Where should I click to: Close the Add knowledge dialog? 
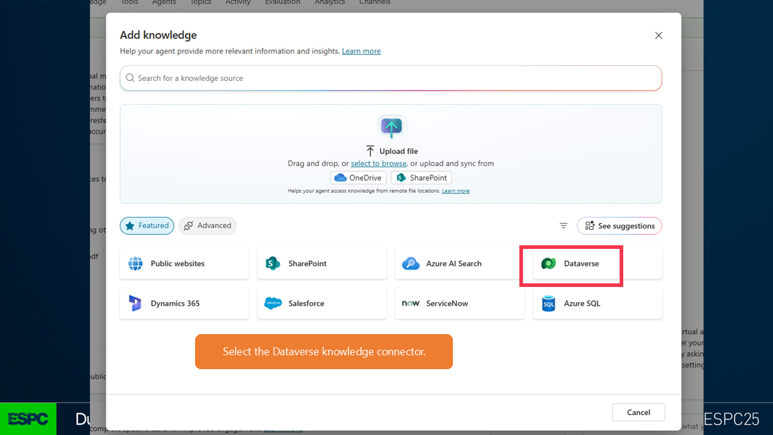(658, 36)
